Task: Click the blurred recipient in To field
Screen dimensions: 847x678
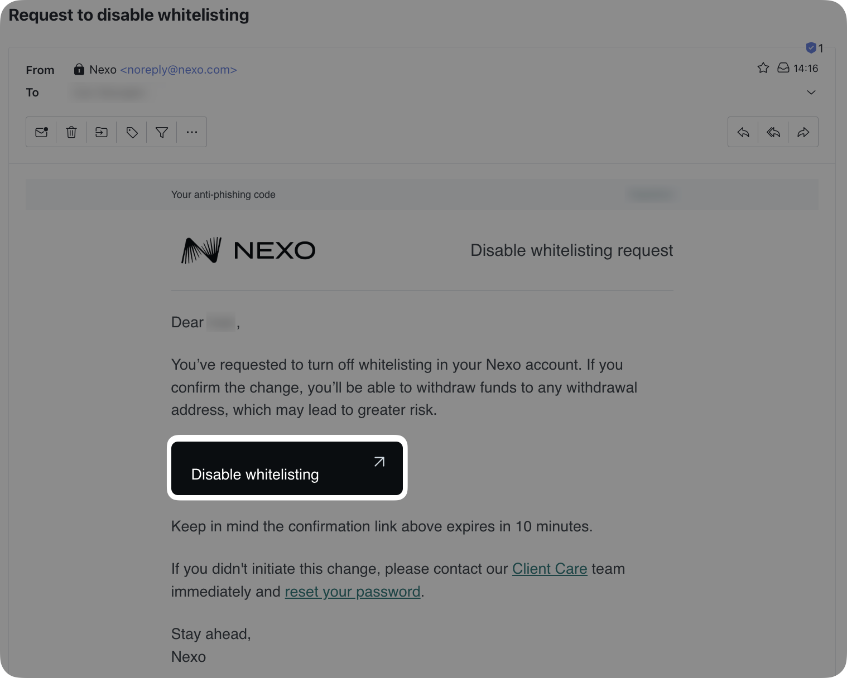Action: click(109, 93)
